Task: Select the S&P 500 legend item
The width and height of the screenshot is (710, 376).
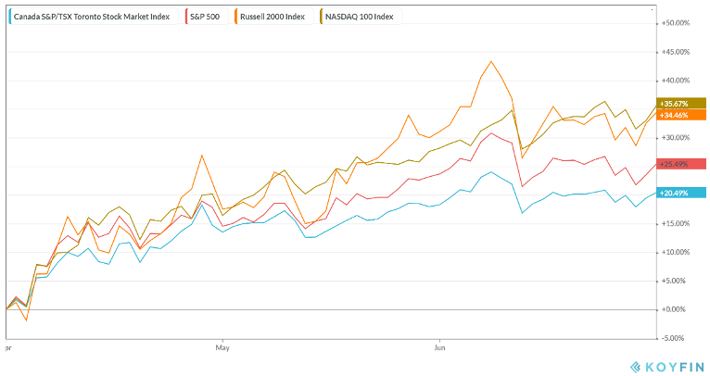Action: (x=206, y=17)
